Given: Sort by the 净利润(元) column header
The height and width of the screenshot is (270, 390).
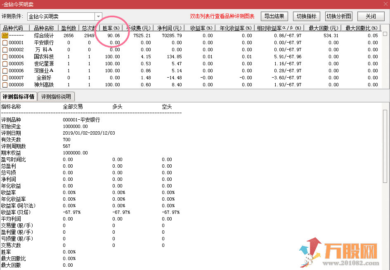Looking at the screenshot, I should (x=169, y=28).
